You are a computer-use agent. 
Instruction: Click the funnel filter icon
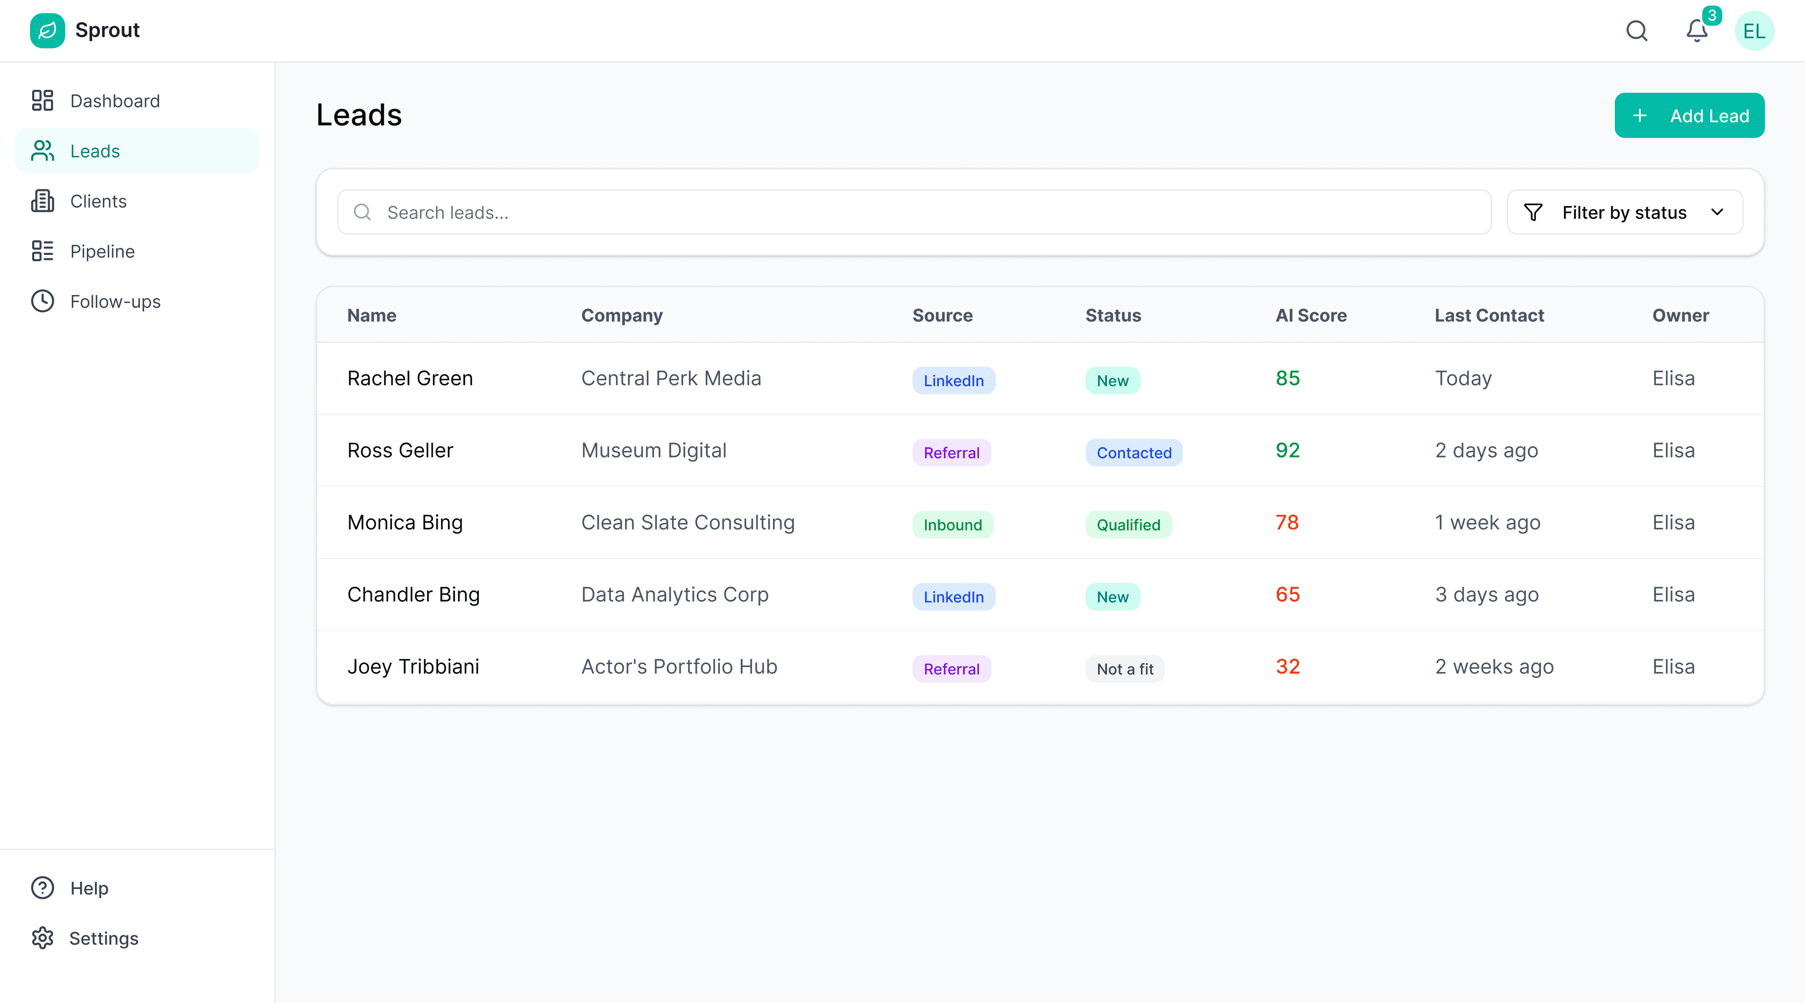click(x=1533, y=212)
